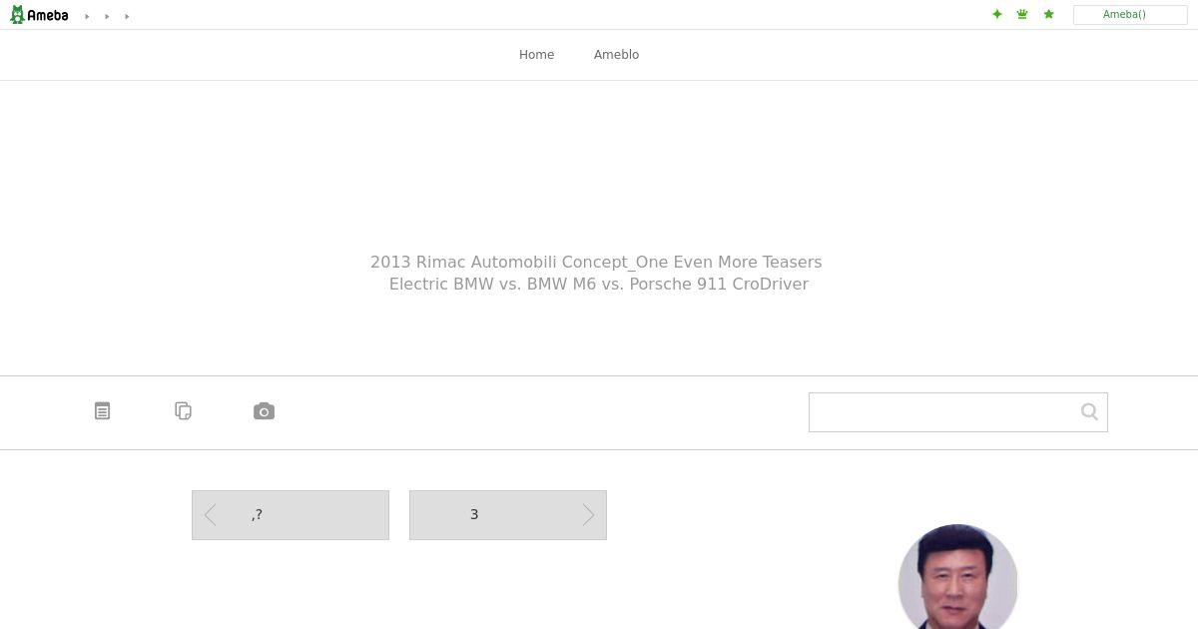Click inside the blog search input field

[941, 412]
